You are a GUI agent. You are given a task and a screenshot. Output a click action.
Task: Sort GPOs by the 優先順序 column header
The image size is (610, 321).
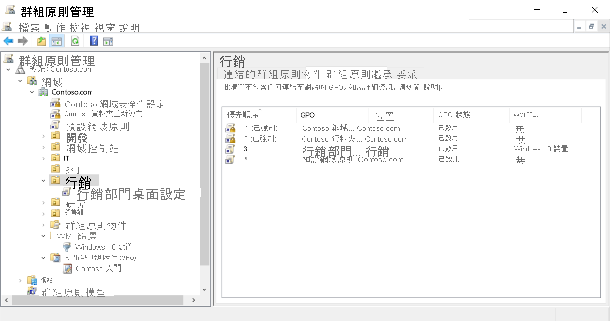[244, 114]
